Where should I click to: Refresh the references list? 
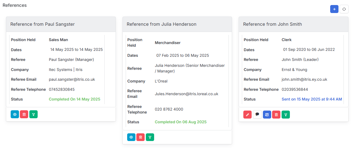[x=344, y=9]
